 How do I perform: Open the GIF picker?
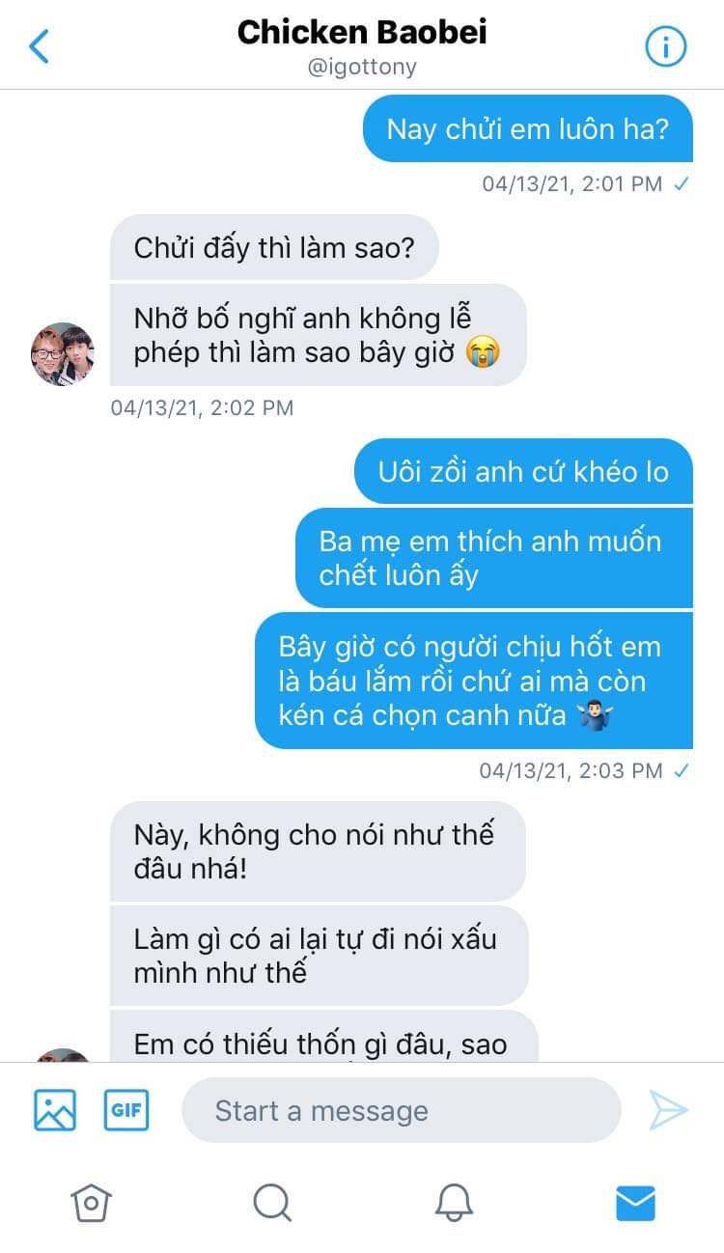[x=126, y=1110]
